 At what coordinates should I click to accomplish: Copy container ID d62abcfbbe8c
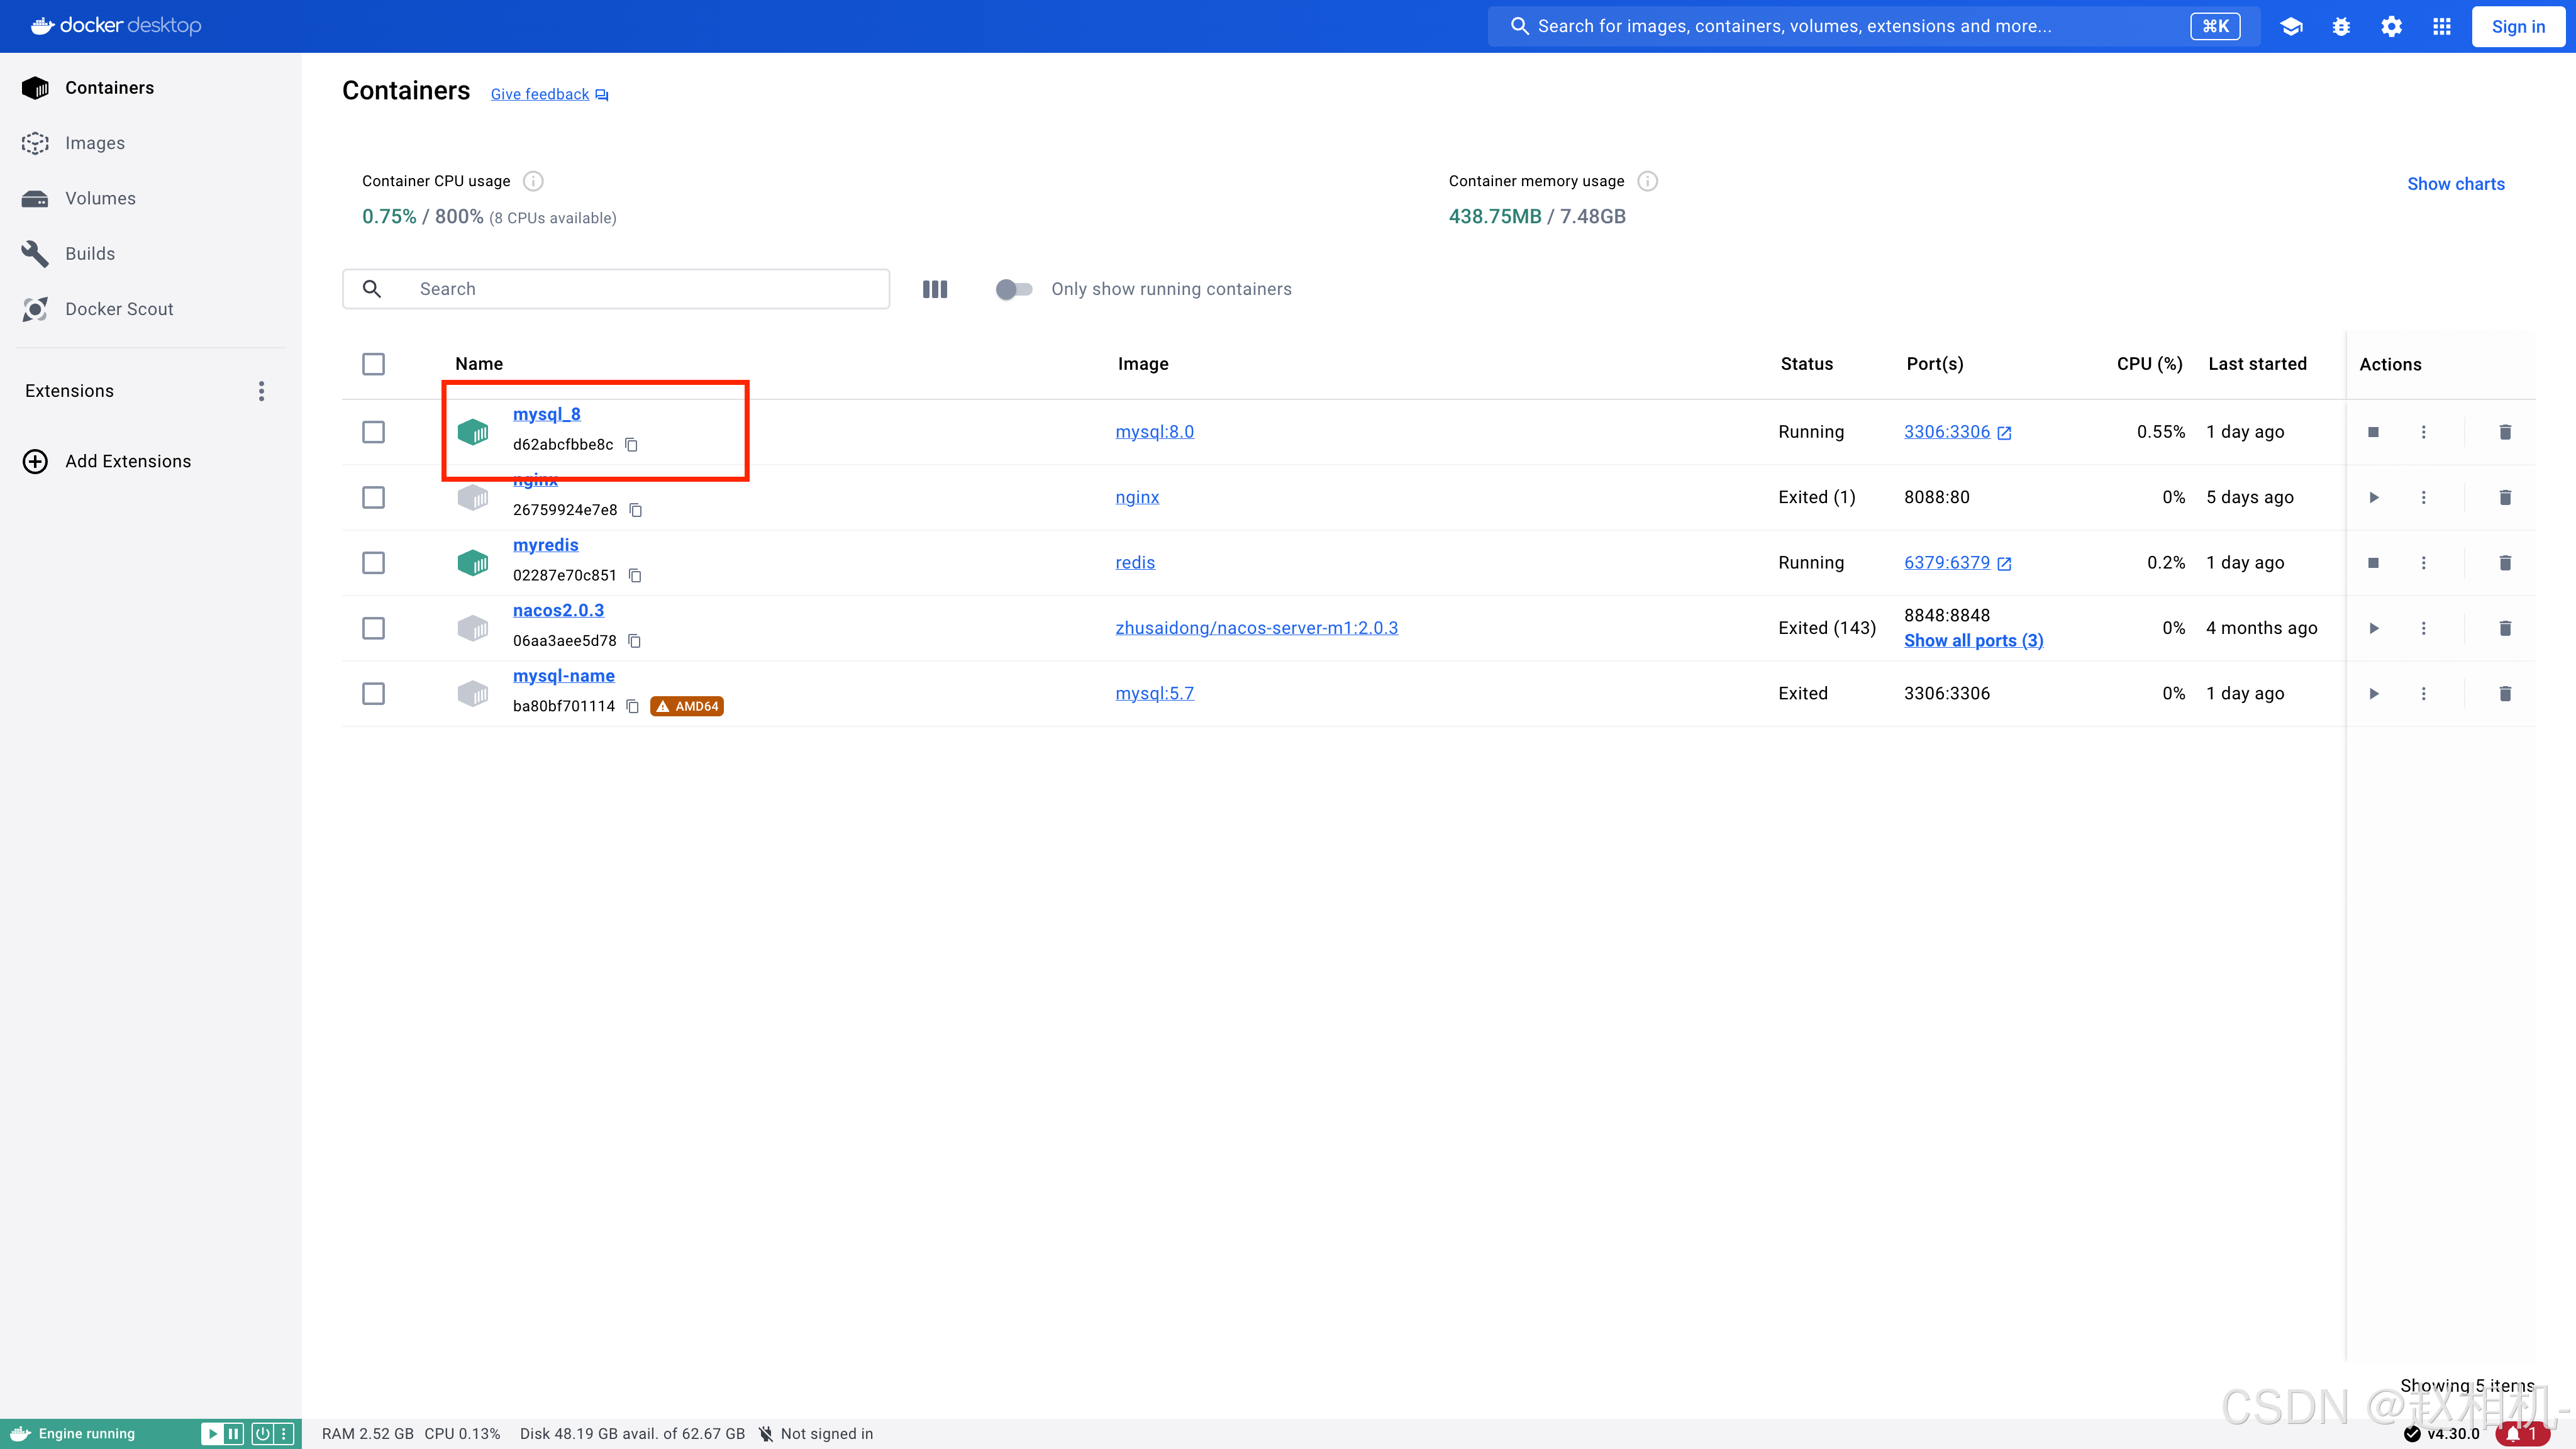coord(631,445)
